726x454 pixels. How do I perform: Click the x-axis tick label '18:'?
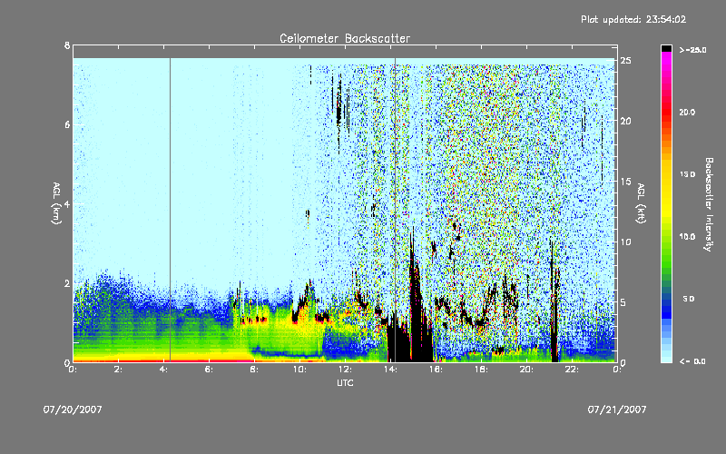(481, 370)
